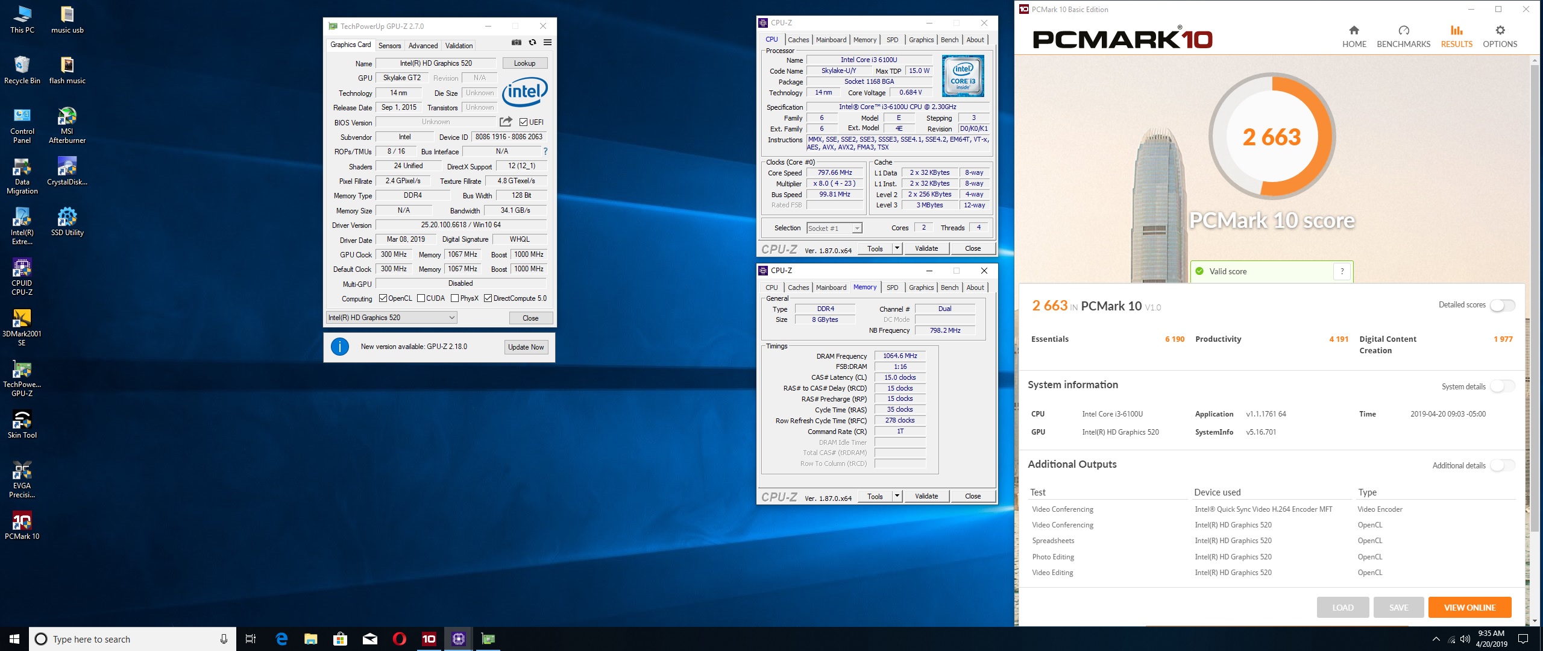Select SSD Utility desktop icon
1543x651 pixels.
pos(67,222)
